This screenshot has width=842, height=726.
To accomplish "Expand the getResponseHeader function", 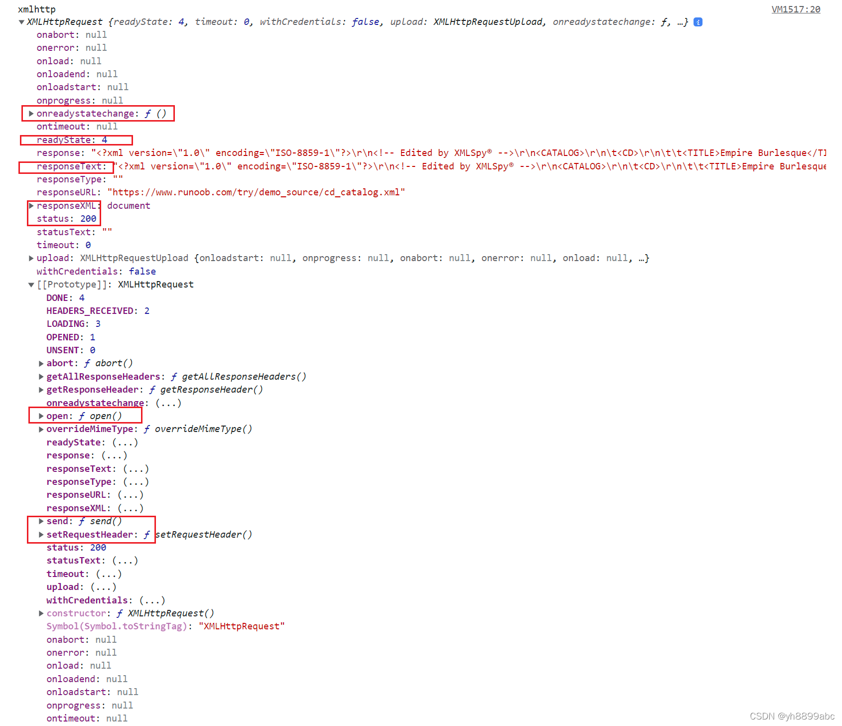I will [x=41, y=389].
